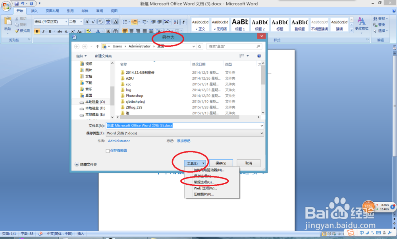Toggle align left paragraph
397x239 pixels.
(125, 31)
